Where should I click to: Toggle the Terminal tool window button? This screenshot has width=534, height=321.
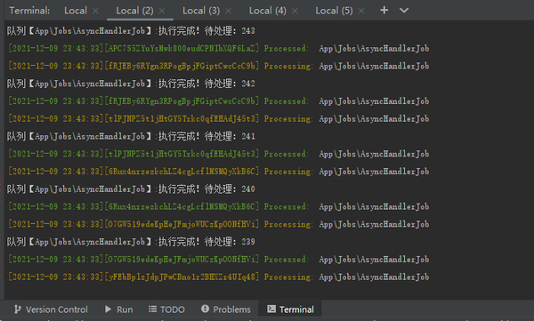pos(290,309)
